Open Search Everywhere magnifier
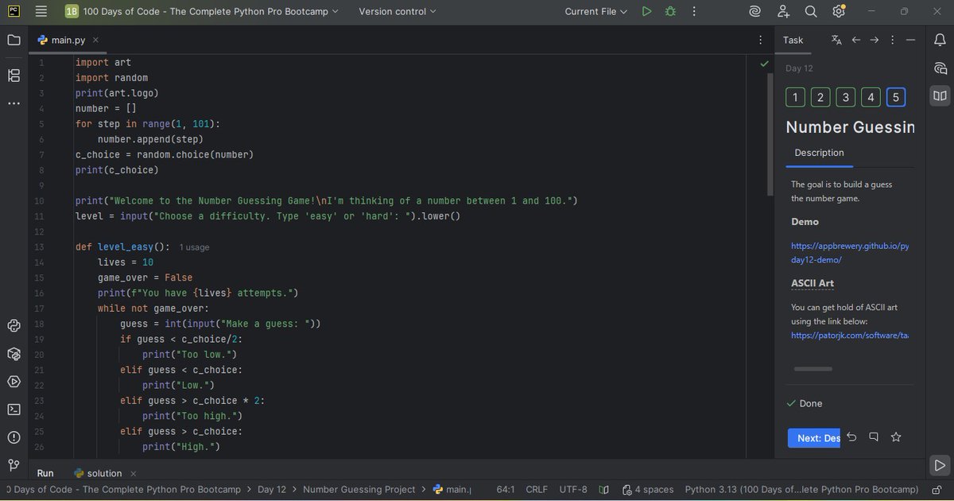 pyautogui.click(x=811, y=11)
